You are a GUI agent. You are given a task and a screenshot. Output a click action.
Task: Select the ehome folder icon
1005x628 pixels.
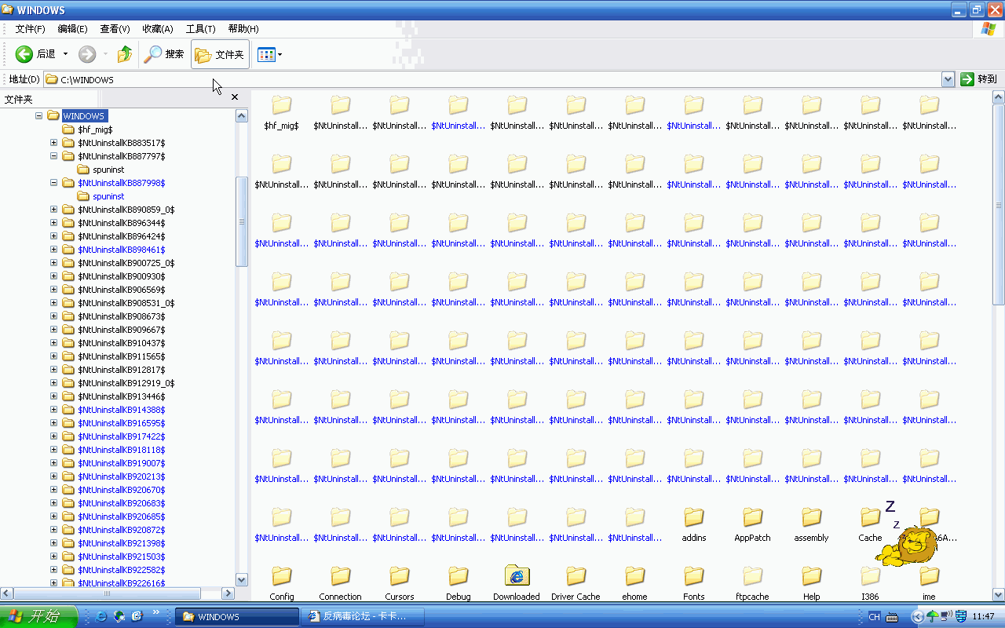(x=635, y=576)
